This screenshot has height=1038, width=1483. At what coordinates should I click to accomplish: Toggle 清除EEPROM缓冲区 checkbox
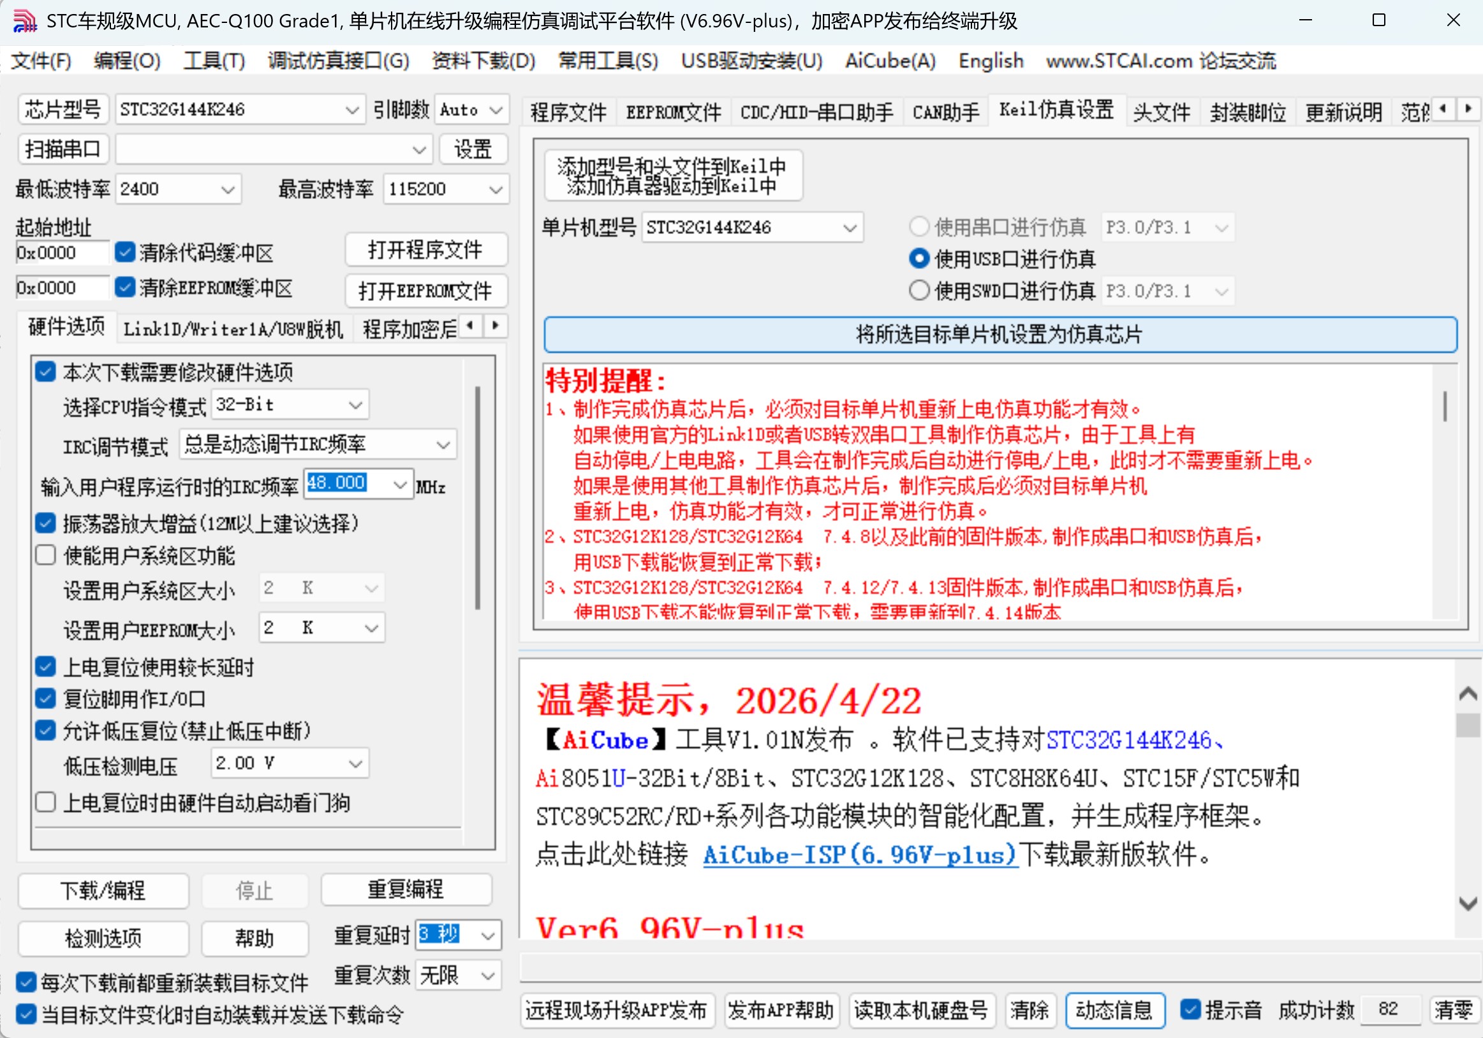click(124, 287)
